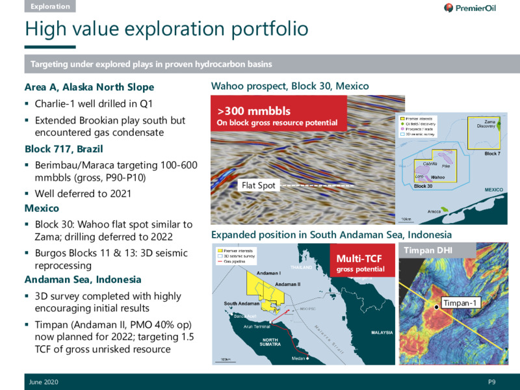This screenshot has width=520, height=390.
Task: Click the 'Flat Spot' label on seismic
Action: point(259,185)
